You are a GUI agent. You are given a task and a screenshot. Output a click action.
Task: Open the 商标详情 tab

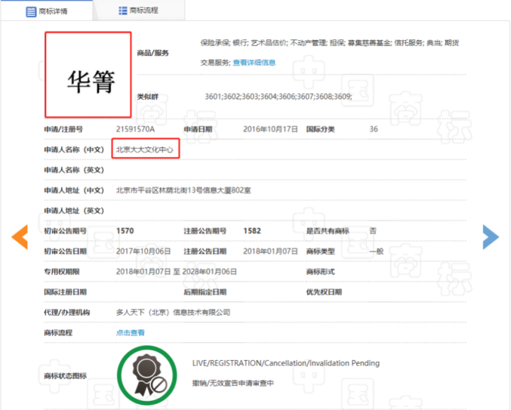coord(47,11)
